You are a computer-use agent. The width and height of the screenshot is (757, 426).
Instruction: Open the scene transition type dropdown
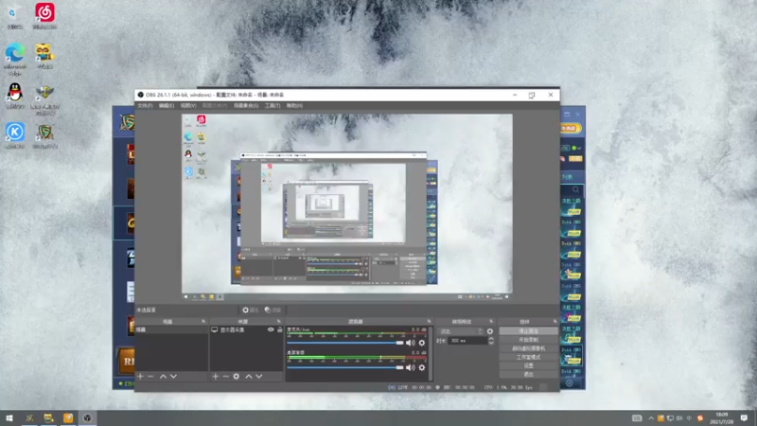pos(461,331)
